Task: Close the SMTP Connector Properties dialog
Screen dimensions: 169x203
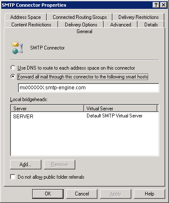Action: pos(164,5)
